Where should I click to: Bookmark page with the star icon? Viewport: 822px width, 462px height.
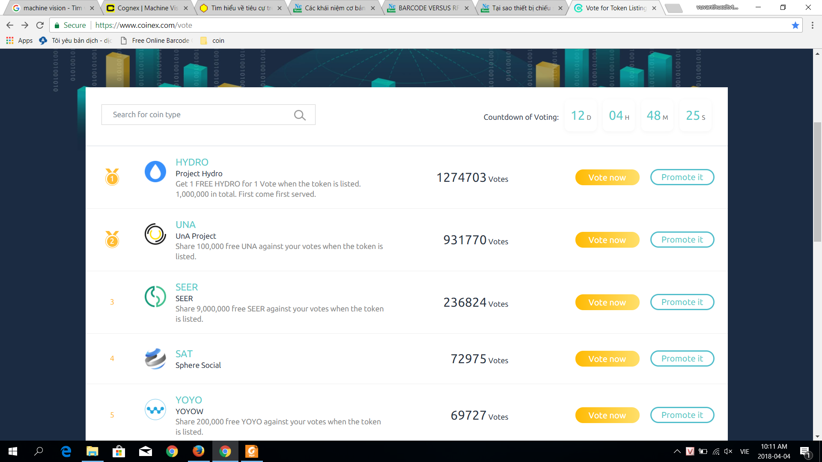(x=795, y=25)
